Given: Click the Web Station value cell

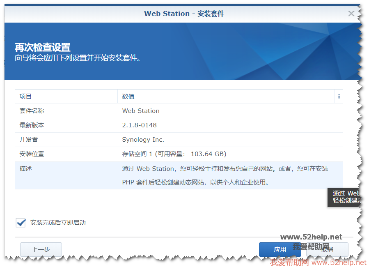Looking at the screenshot, I should [141, 111].
